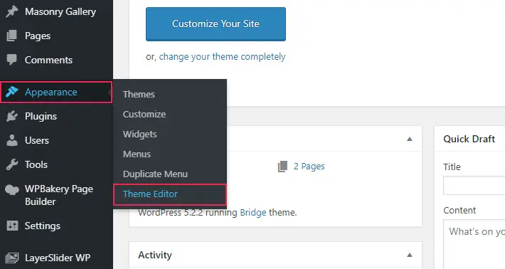This screenshot has height=269, width=505.
Task: Collapse the At a Glance panel arrow
Action: point(410,139)
